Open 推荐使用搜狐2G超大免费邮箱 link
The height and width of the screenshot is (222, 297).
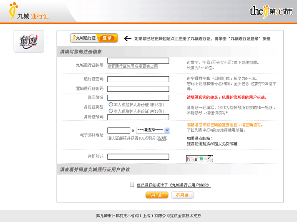click(x=212, y=144)
